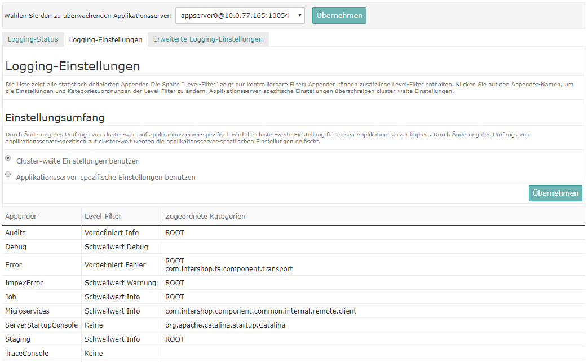Open the Debug appender settings
The height and width of the screenshot is (362, 588).
pos(15,246)
